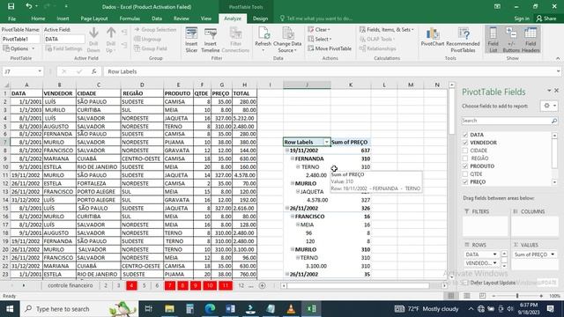564x317 pixels.
Task: Open Windows Start menu
Action: (x=10, y=309)
